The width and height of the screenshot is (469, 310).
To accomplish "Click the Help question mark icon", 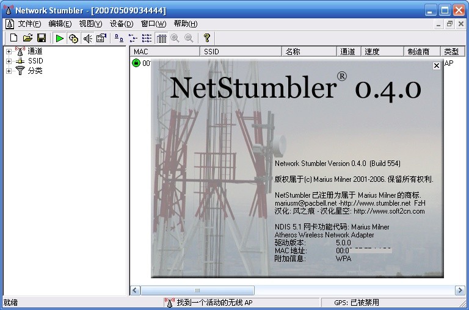I will [x=206, y=38].
